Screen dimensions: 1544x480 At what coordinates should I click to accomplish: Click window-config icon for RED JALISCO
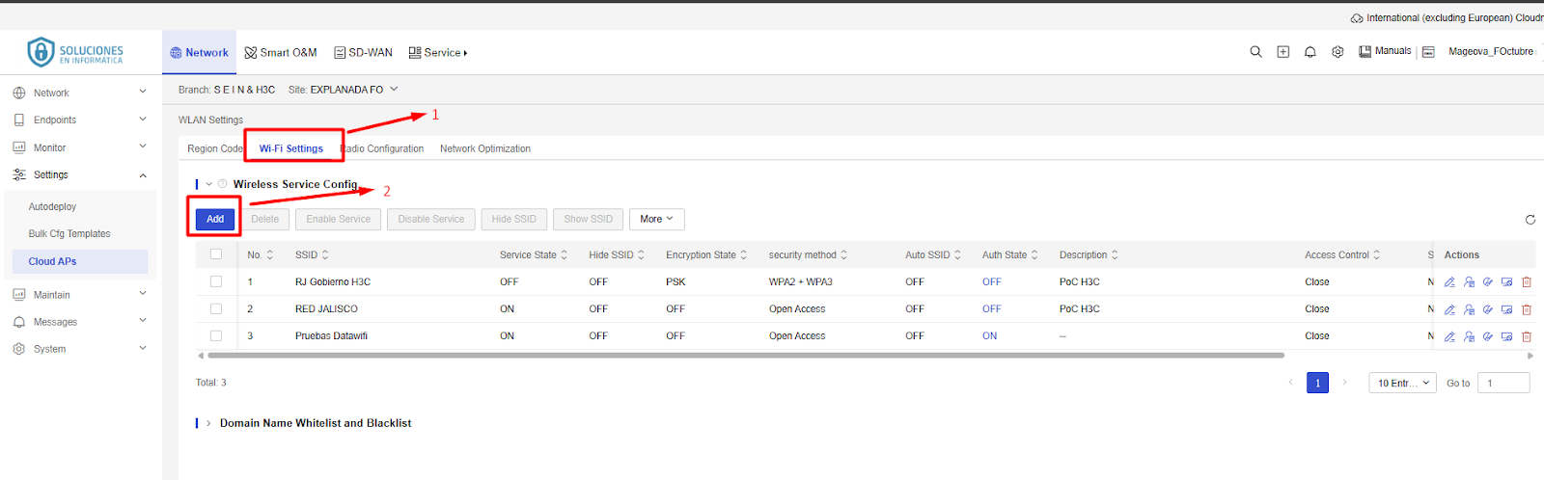click(1506, 309)
